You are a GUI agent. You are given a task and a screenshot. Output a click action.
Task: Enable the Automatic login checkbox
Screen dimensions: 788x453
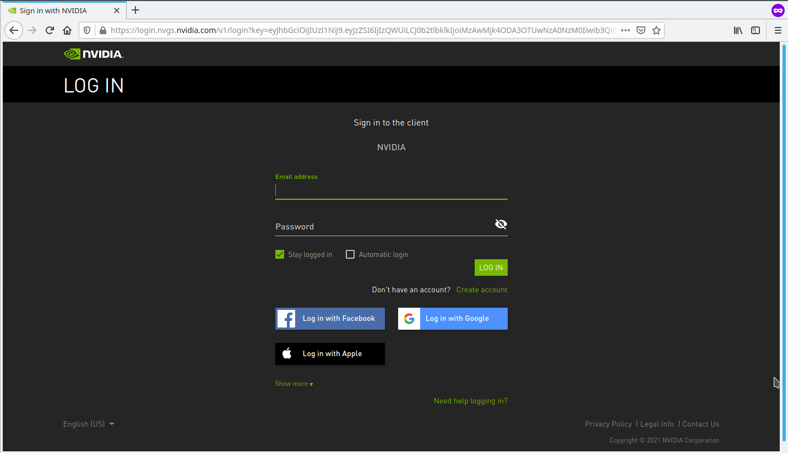(x=350, y=254)
